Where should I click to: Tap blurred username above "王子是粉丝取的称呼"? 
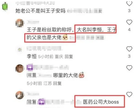(x=33, y=22)
